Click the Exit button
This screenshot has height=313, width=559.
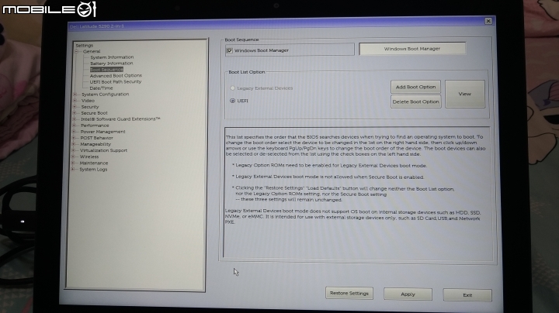467,295
